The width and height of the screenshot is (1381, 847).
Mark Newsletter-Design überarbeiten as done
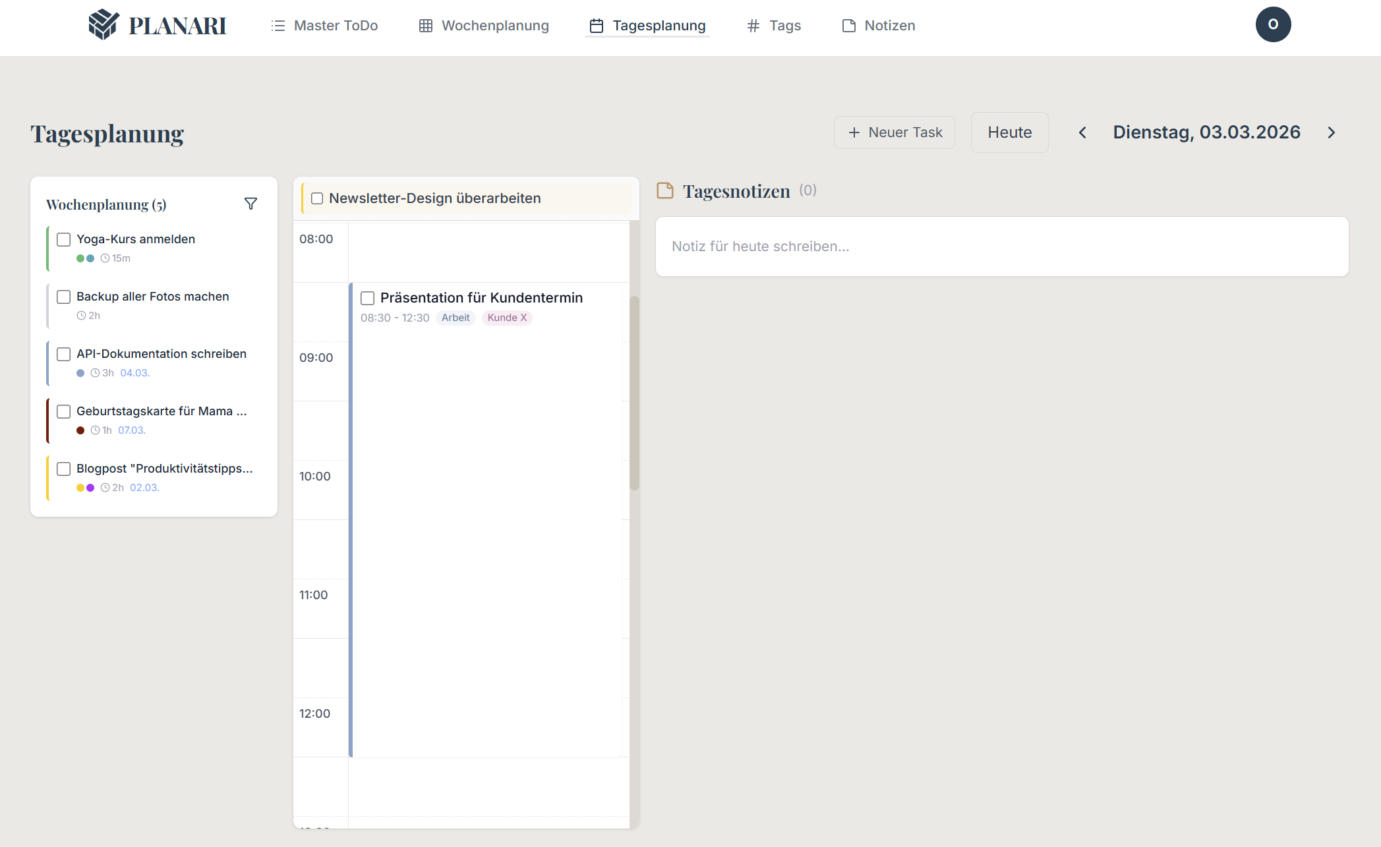point(317,198)
